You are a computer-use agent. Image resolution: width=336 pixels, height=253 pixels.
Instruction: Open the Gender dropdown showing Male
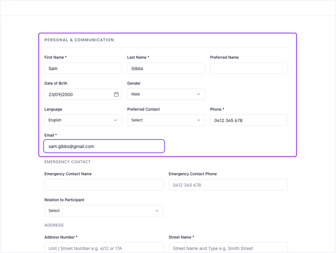[x=166, y=94]
